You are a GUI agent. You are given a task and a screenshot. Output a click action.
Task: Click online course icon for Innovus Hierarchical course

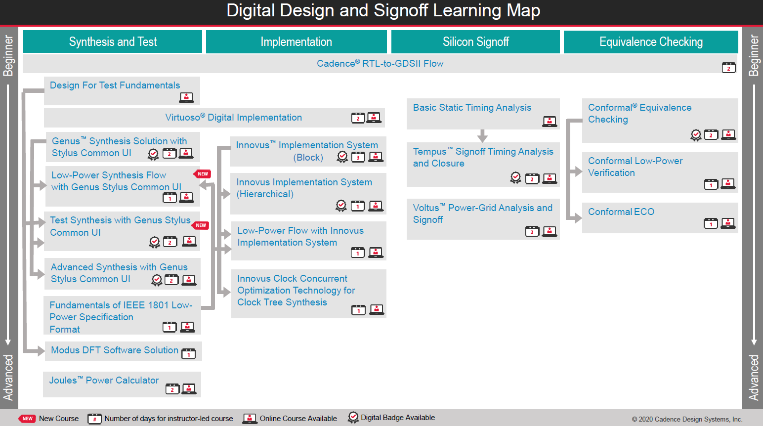point(376,206)
